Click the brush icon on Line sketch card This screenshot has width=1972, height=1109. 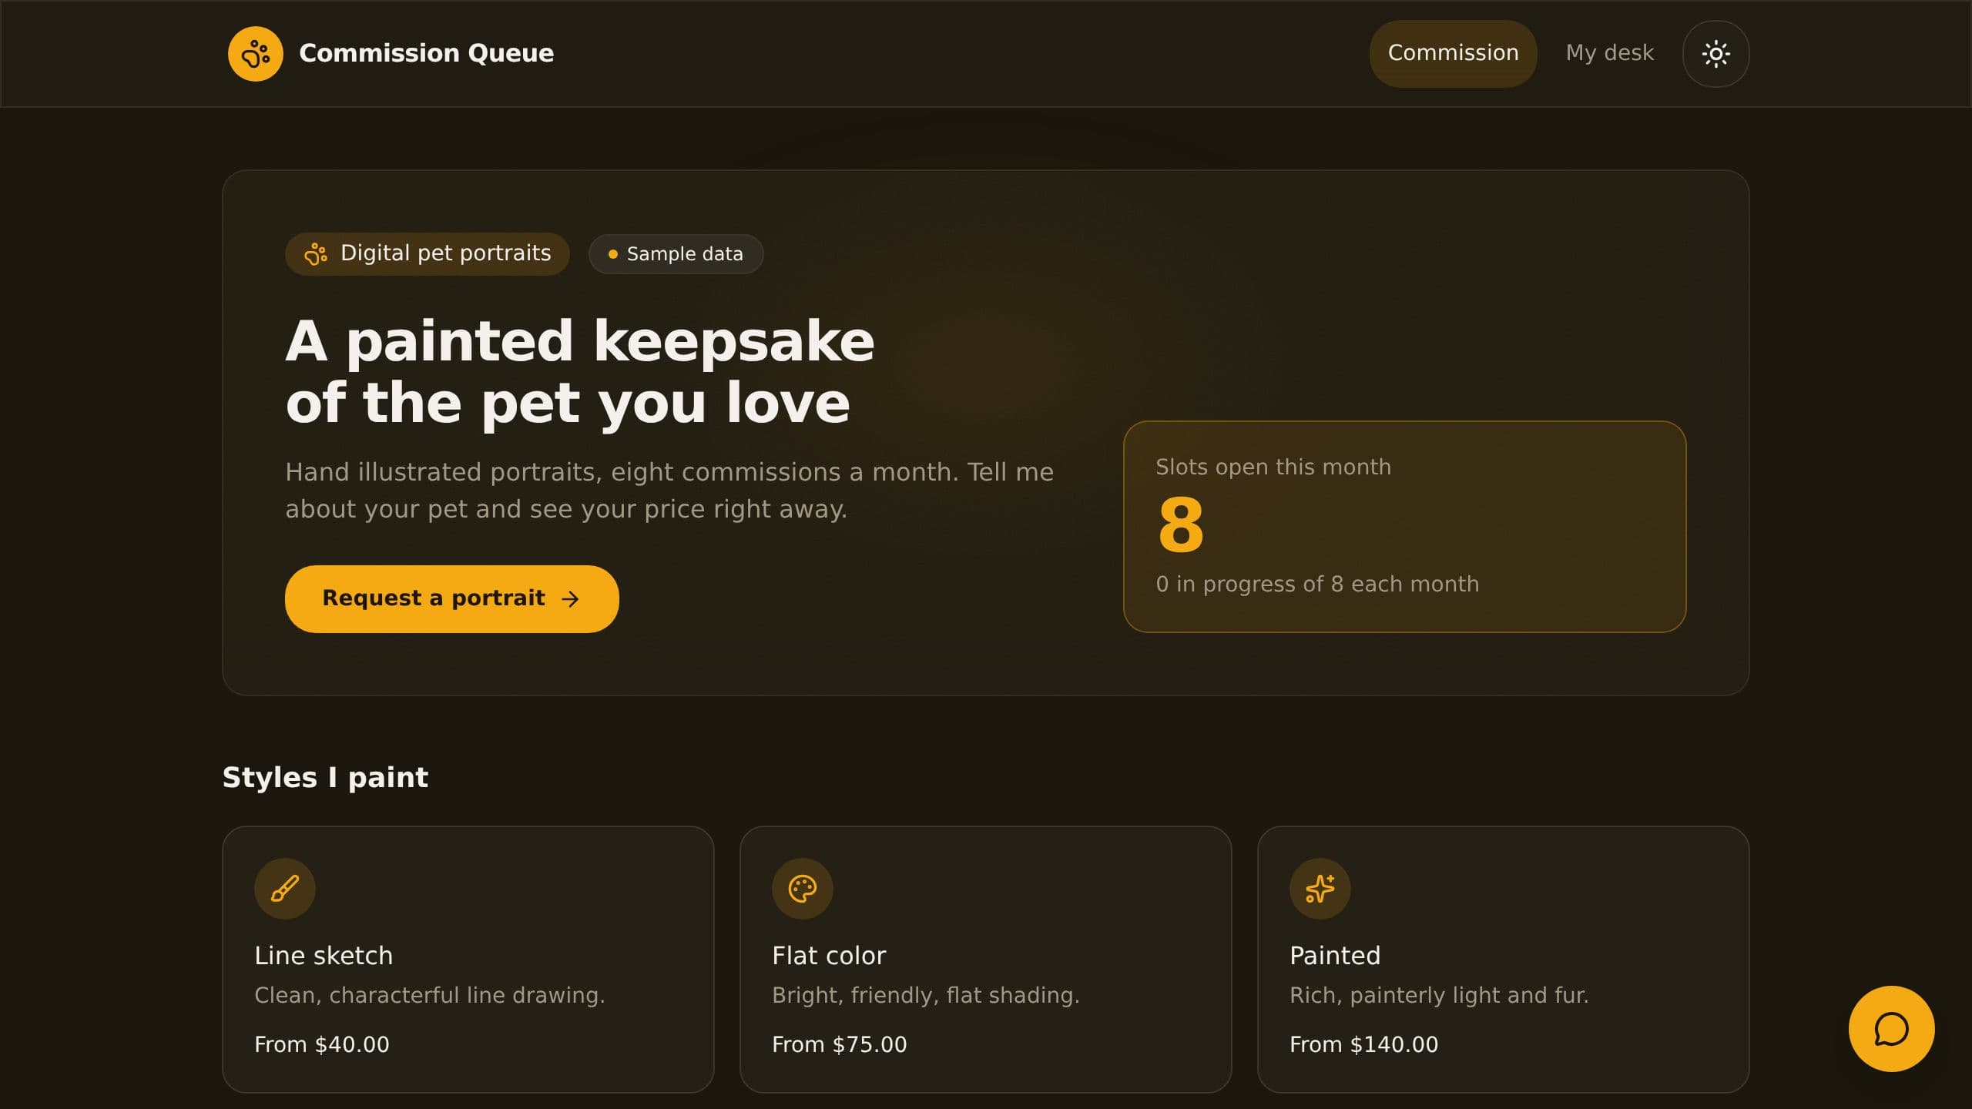pos(285,889)
